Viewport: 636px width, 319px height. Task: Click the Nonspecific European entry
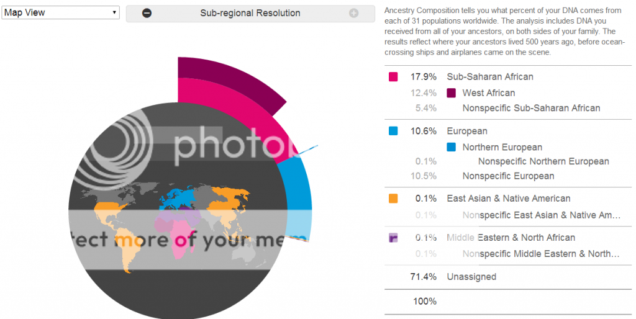(508, 176)
